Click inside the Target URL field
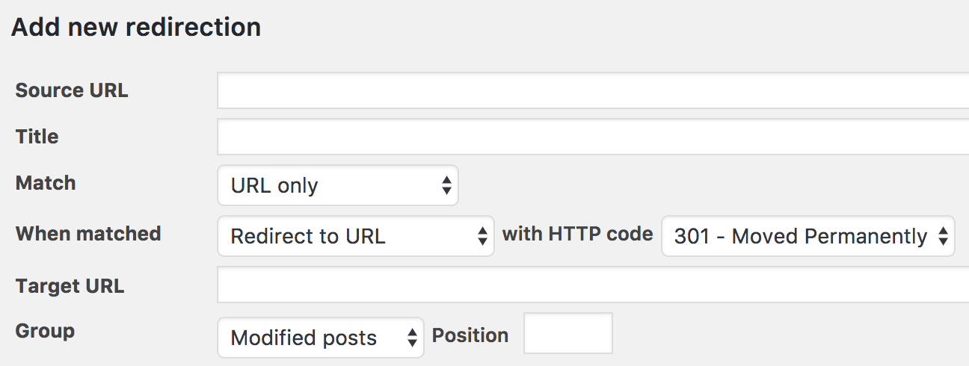This screenshot has height=366, width=969. (592, 285)
